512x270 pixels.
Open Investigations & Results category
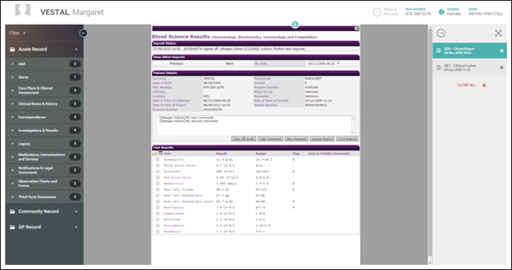[44, 131]
